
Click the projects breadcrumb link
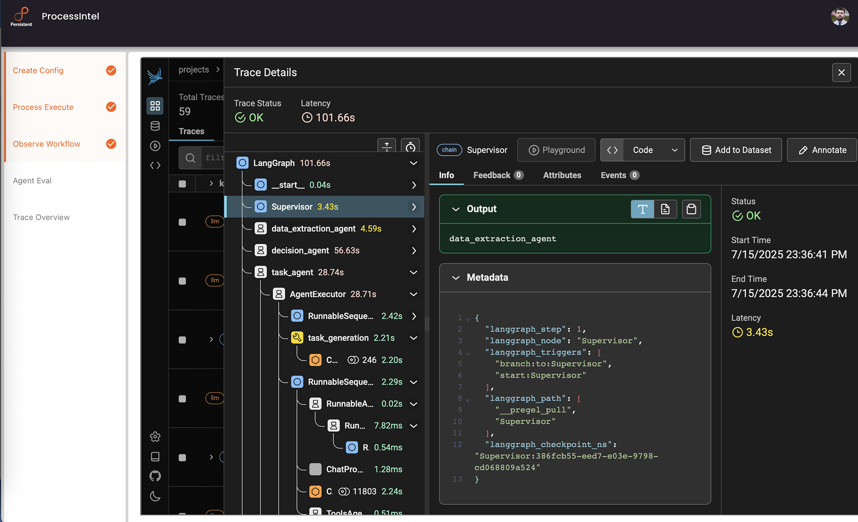click(194, 70)
